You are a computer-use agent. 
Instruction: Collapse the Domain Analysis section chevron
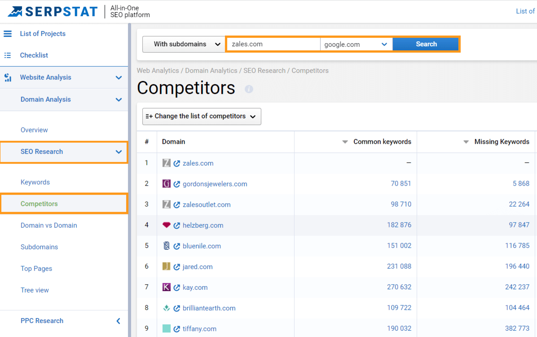pyautogui.click(x=119, y=100)
